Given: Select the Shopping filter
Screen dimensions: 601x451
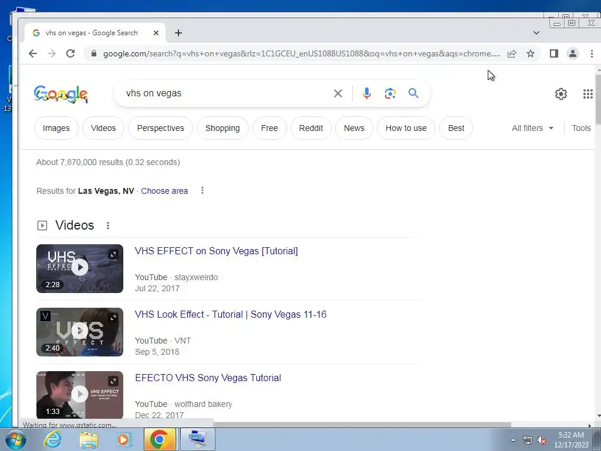Looking at the screenshot, I should pyautogui.click(x=222, y=128).
